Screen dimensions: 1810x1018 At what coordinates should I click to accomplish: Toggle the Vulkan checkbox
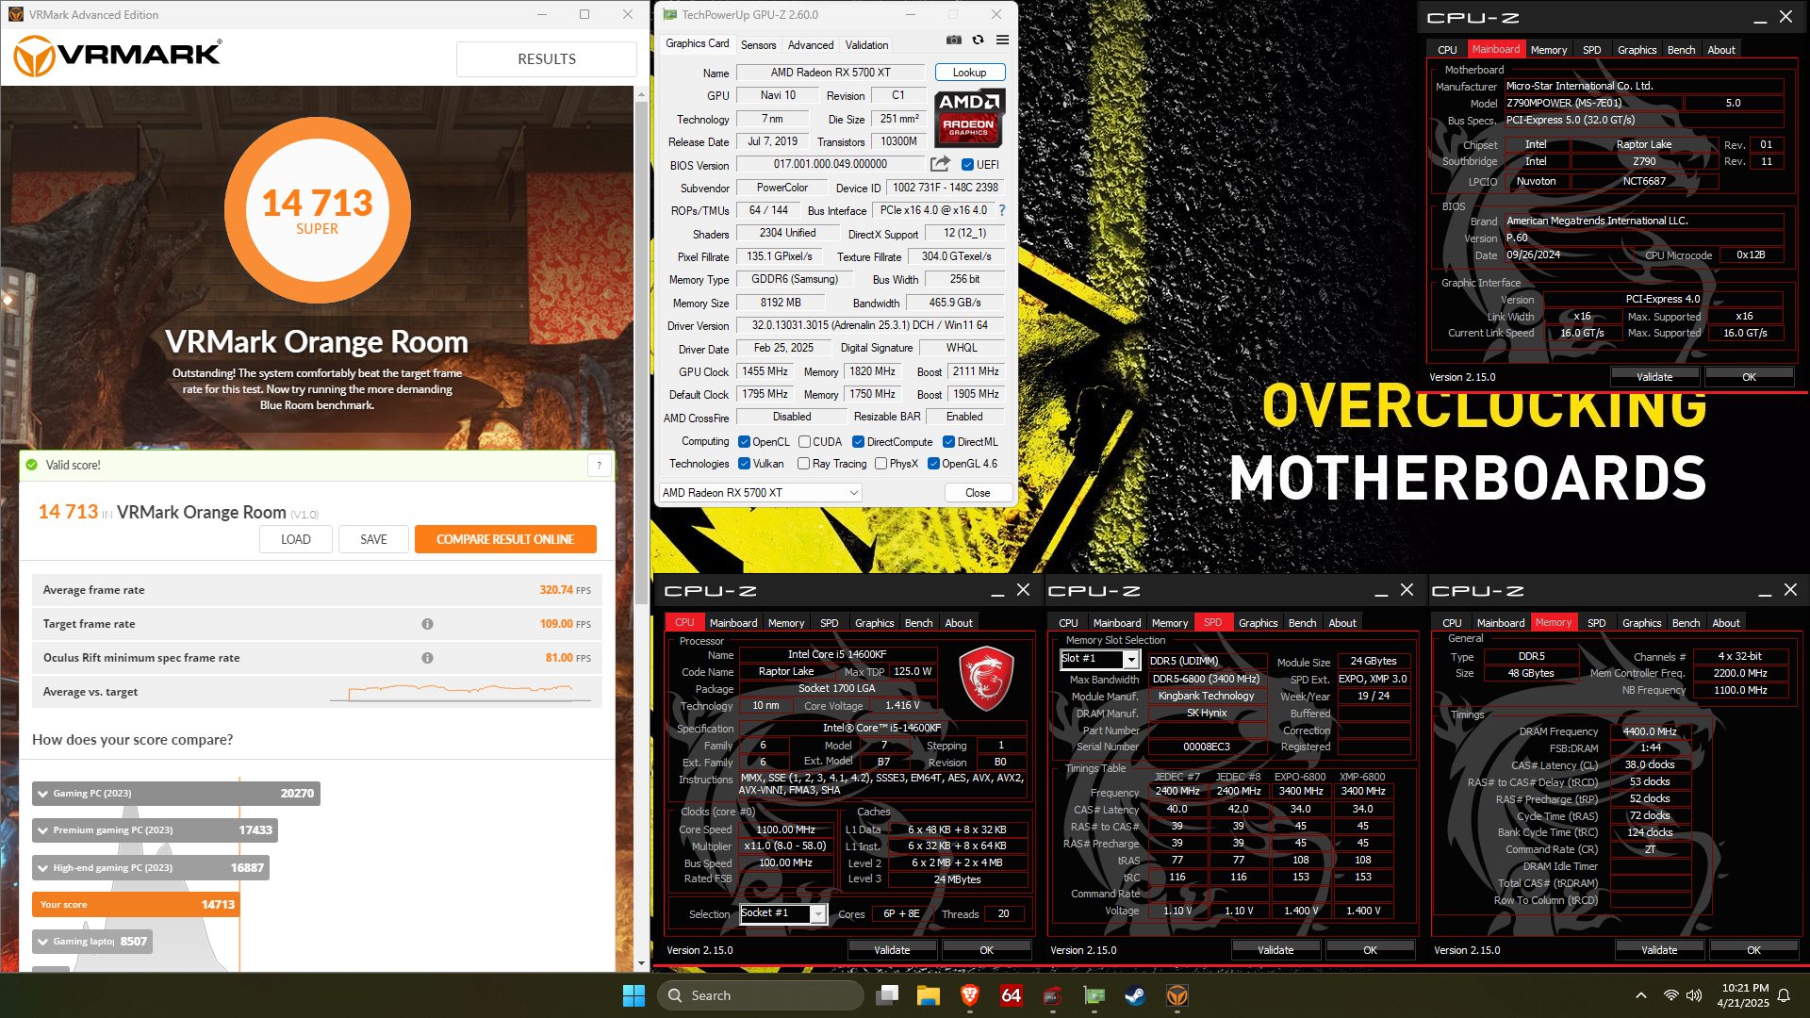(744, 464)
